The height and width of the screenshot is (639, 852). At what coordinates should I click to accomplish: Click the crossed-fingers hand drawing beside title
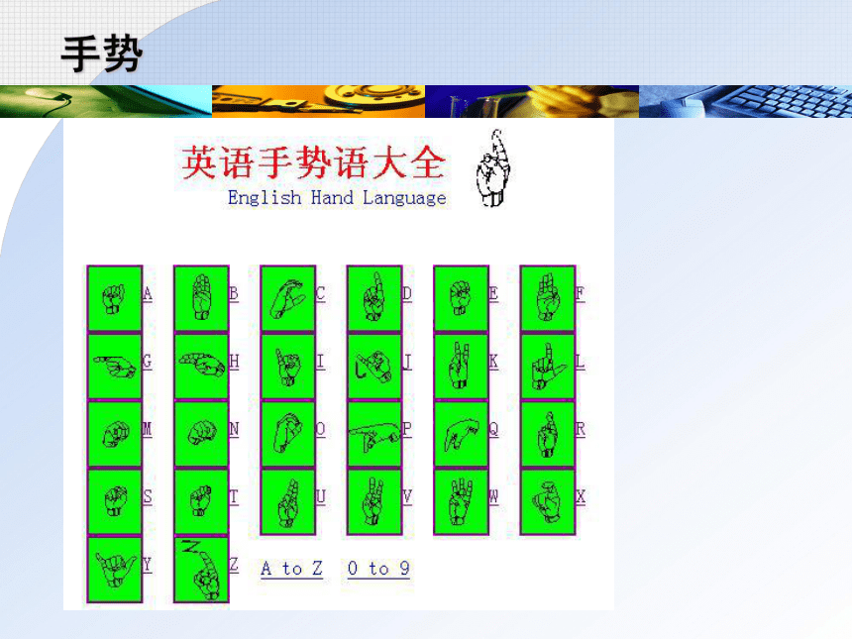[493, 167]
